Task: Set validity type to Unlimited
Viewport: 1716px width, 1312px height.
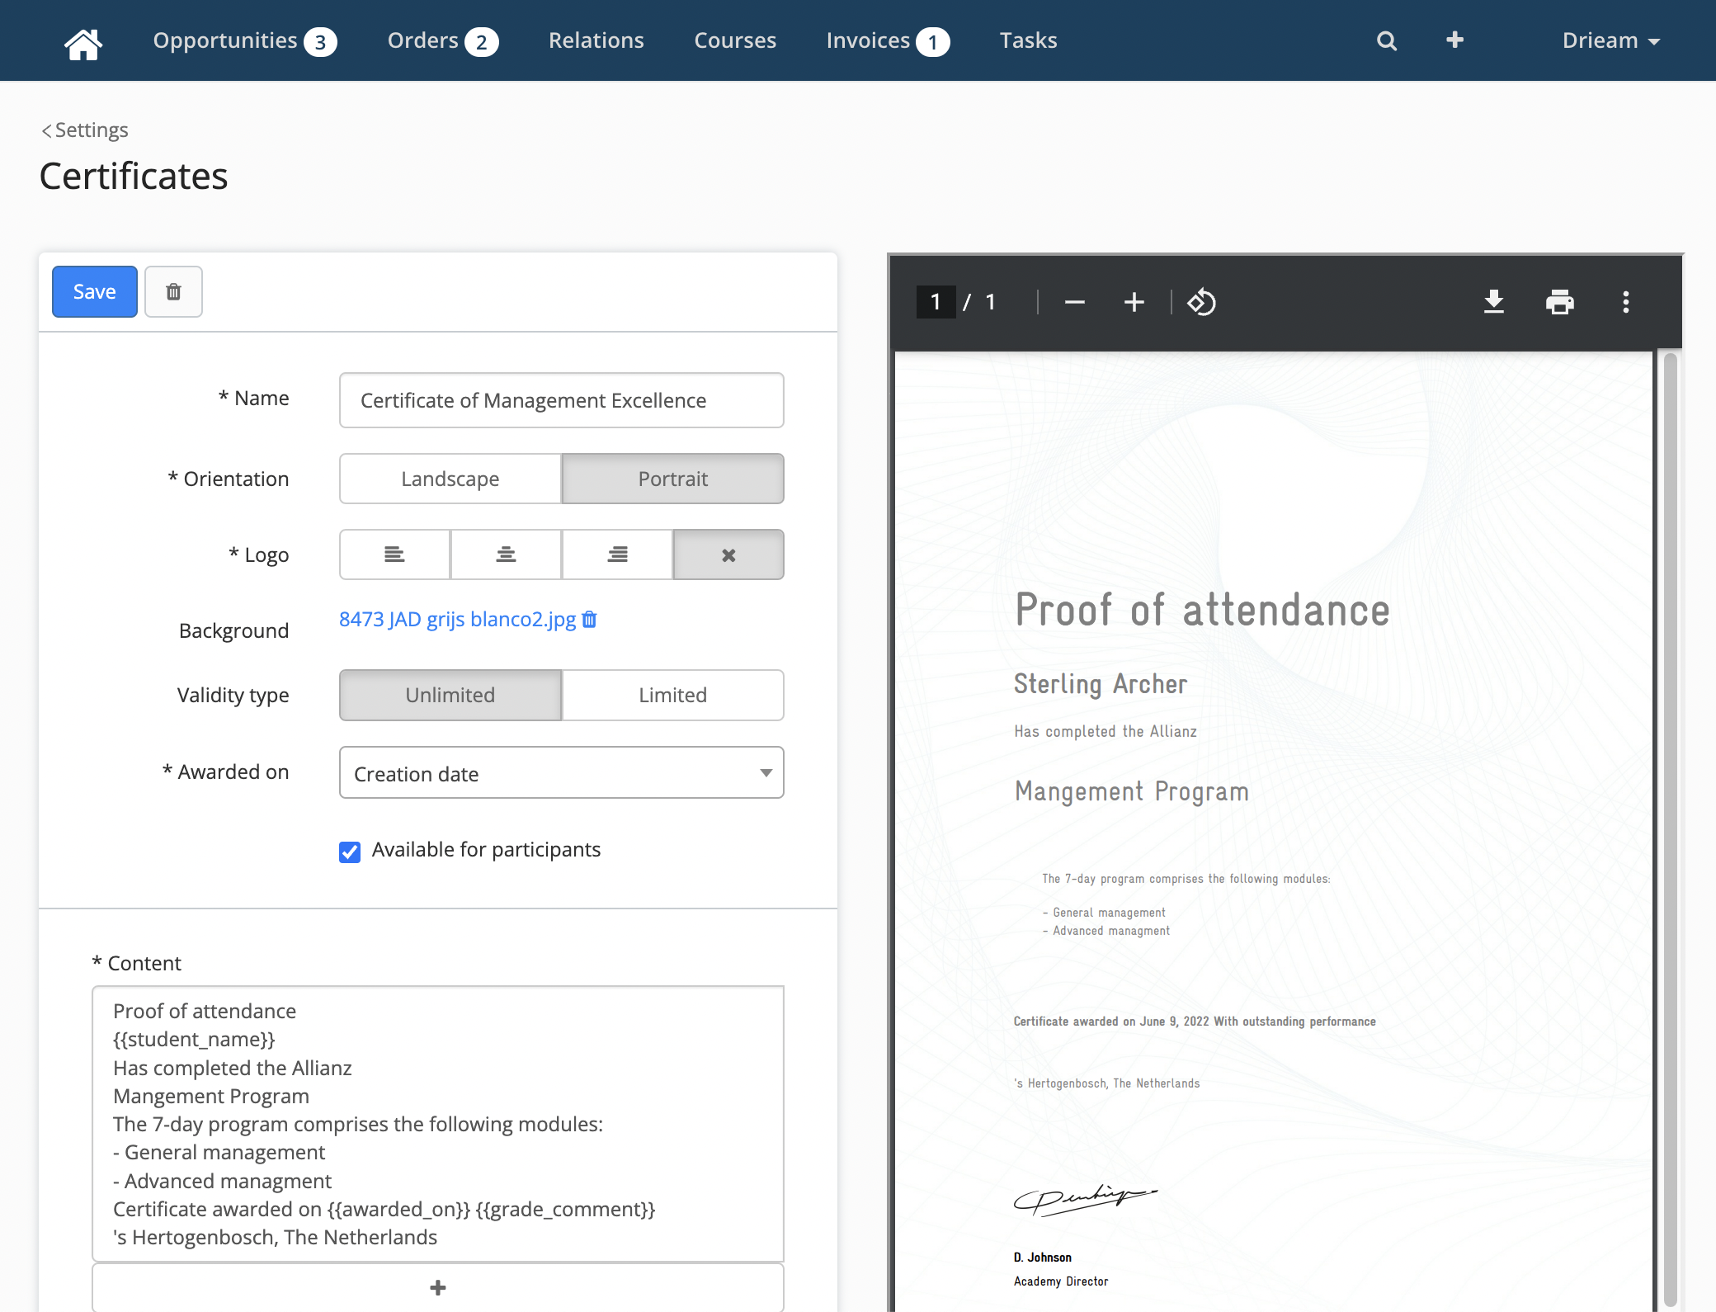Action: [x=450, y=695]
